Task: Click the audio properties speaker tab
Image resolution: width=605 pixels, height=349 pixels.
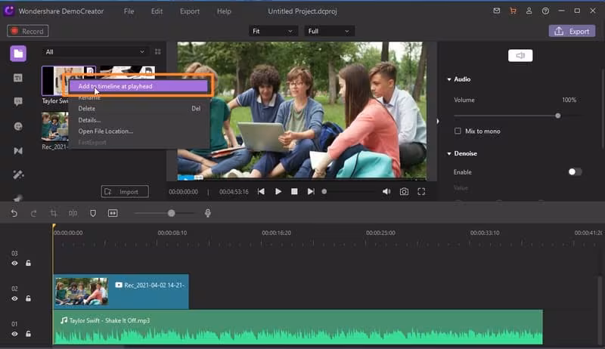Action: (x=520, y=55)
